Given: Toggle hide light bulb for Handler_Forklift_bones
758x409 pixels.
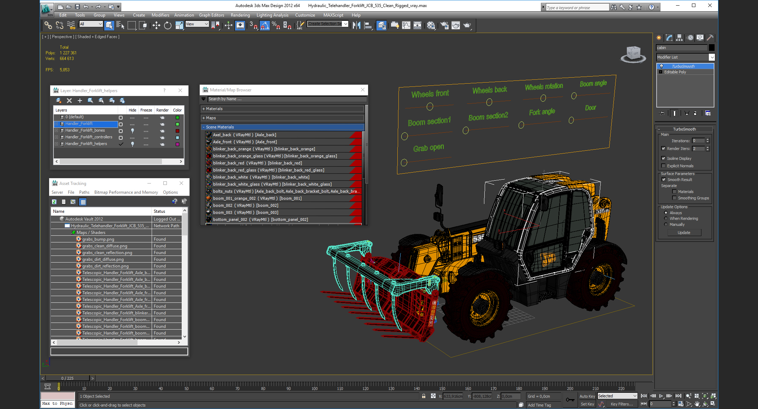Looking at the screenshot, I should coord(133,131).
